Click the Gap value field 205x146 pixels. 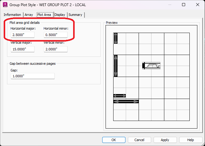click(x=33, y=76)
